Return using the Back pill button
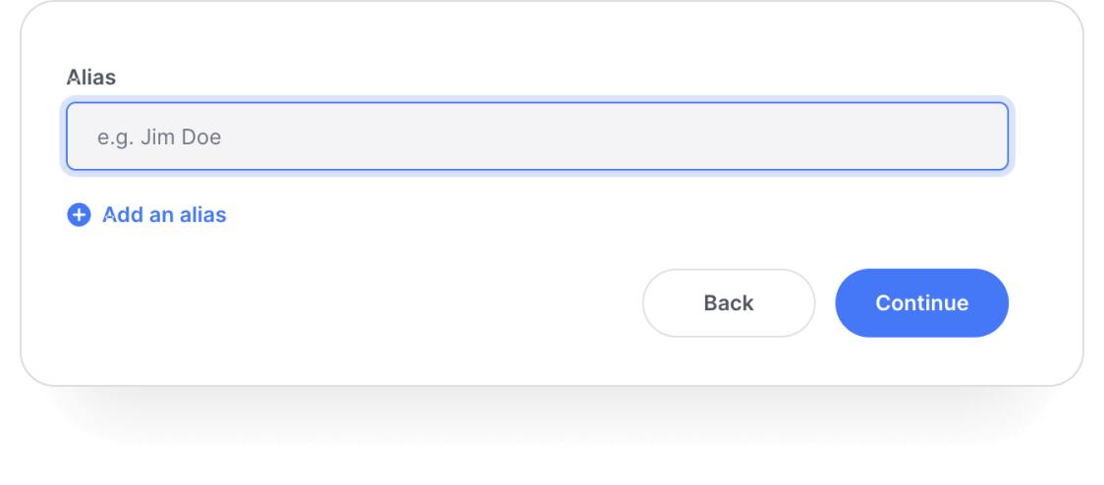Screen dimensions: 1104x485 click(729, 302)
